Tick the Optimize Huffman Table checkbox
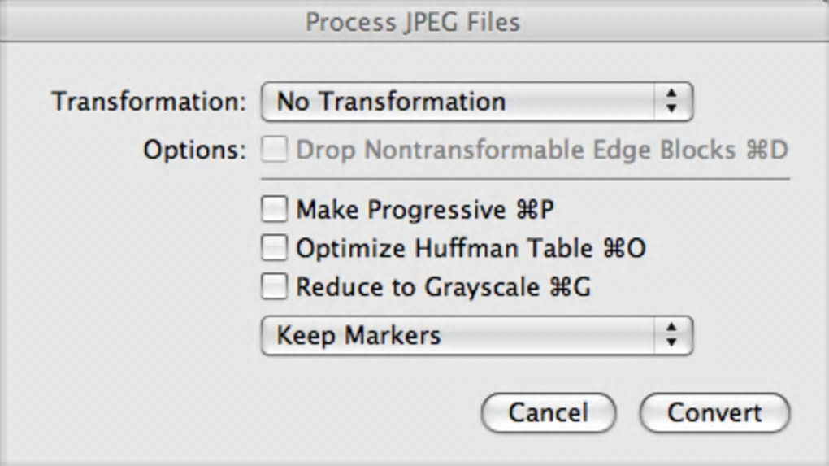This screenshot has height=466, width=829. (274, 248)
